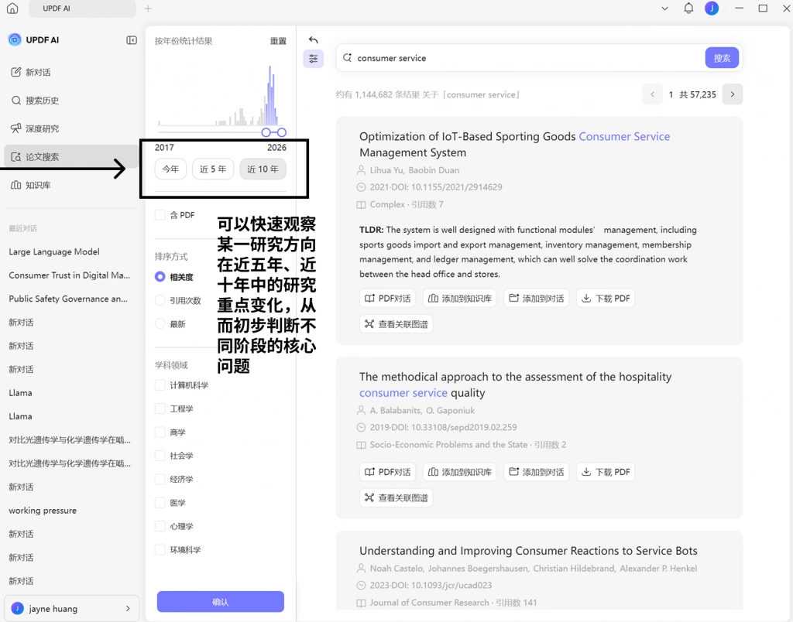The image size is (793, 622).
Task: Click 下载 PDF for first paper
Action: [606, 298]
